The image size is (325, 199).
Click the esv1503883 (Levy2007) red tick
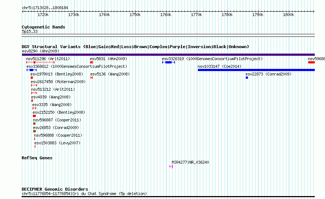point(35,147)
